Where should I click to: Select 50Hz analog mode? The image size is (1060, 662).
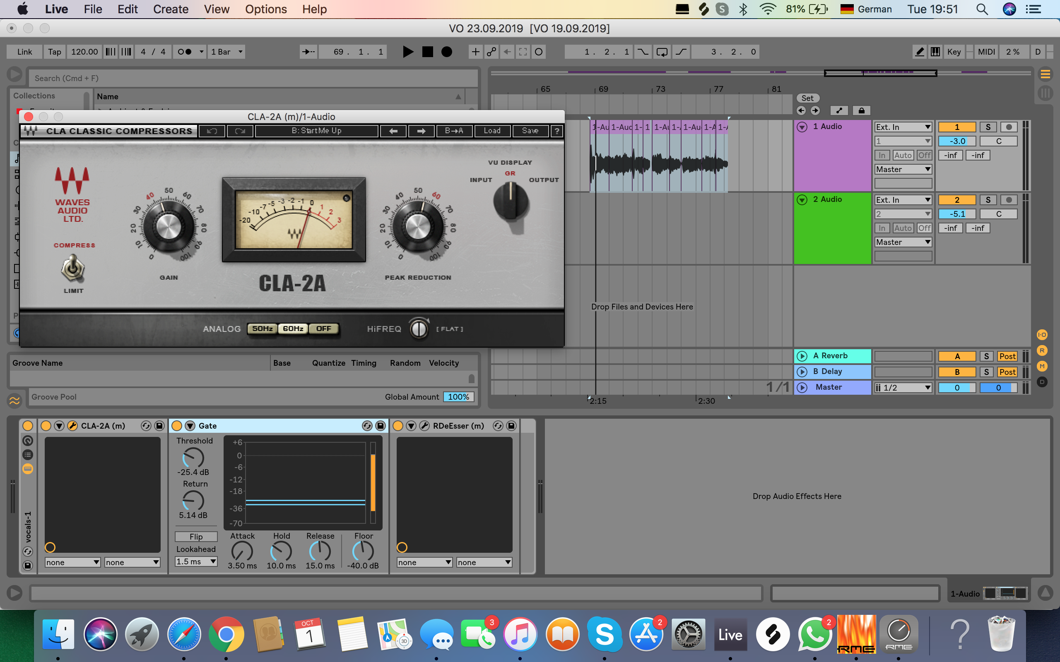click(x=262, y=329)
